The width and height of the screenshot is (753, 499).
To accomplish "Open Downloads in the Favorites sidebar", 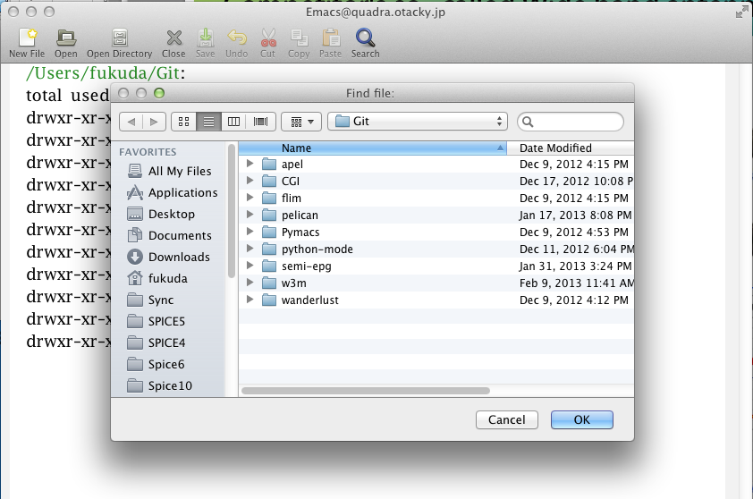I will coord(168,257).
